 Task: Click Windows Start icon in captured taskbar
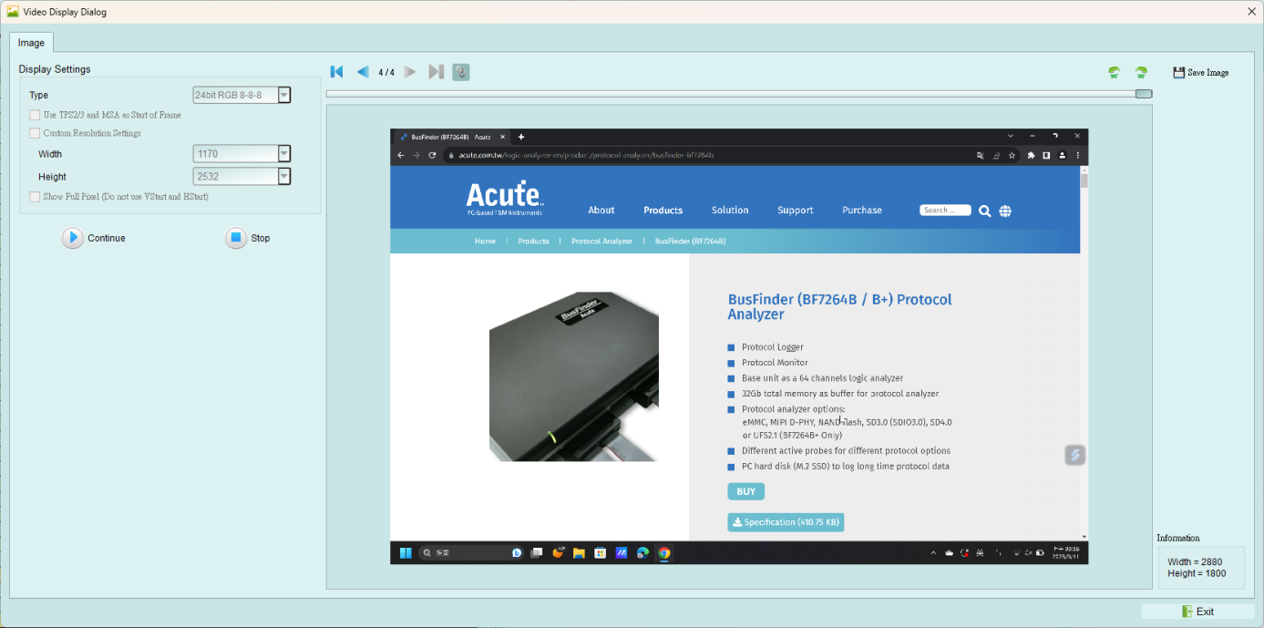coord(406,552)
